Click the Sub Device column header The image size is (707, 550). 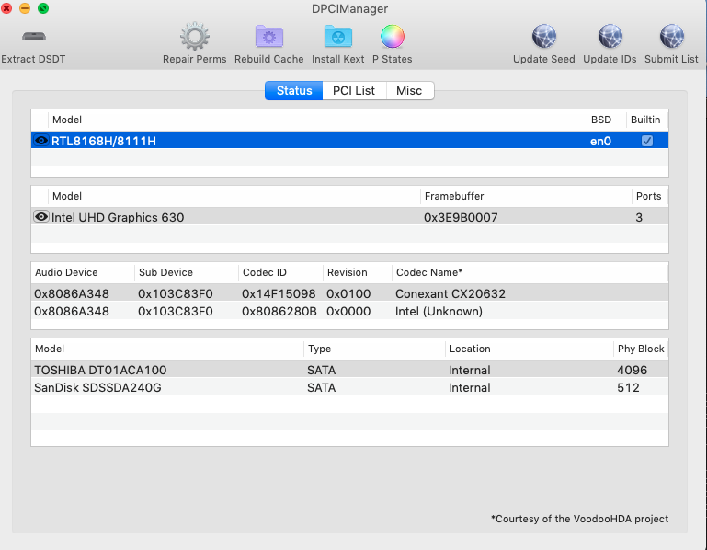(x=187, y=272)
